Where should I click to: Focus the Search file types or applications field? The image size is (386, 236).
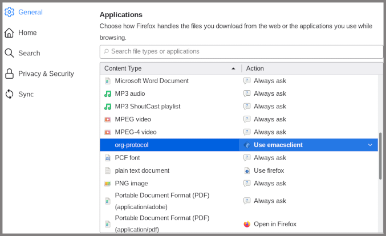[241, 51]
